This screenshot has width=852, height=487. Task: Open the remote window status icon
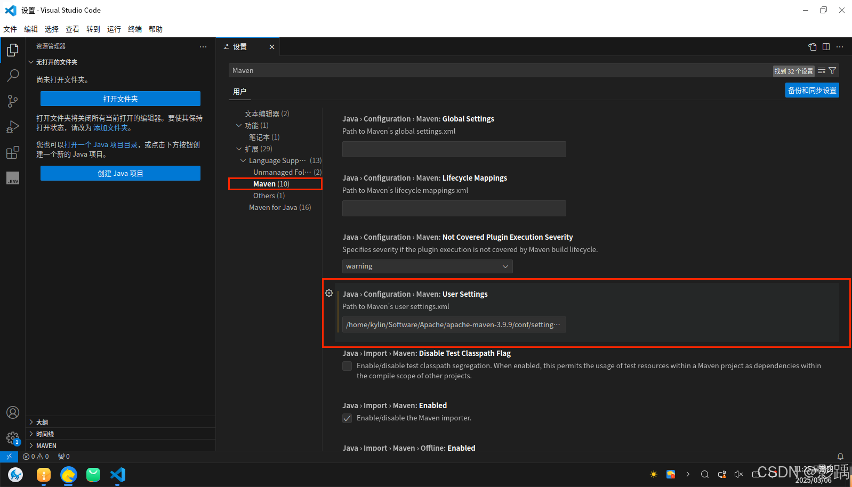click(9, 457)
